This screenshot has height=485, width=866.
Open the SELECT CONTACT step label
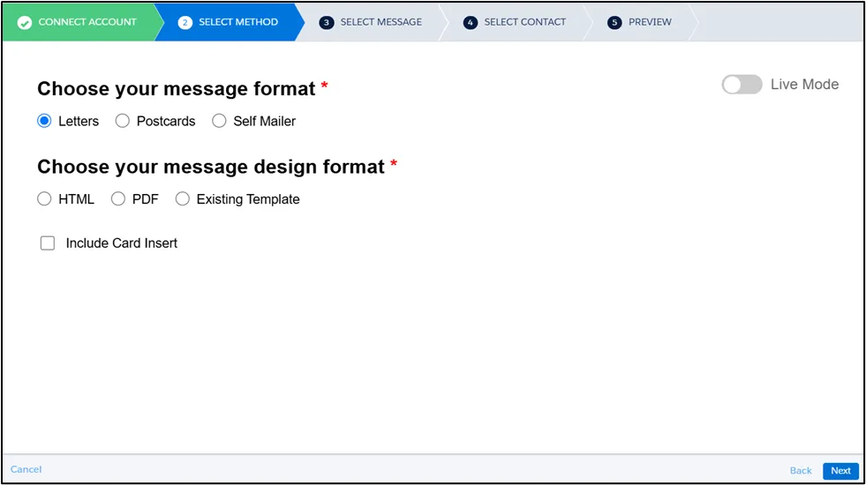coord(524,22)
